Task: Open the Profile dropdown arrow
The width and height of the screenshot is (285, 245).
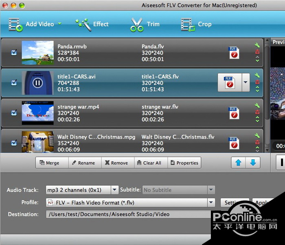Action: 211,202
